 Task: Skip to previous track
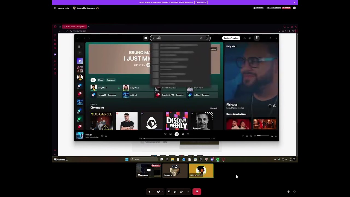170,134
